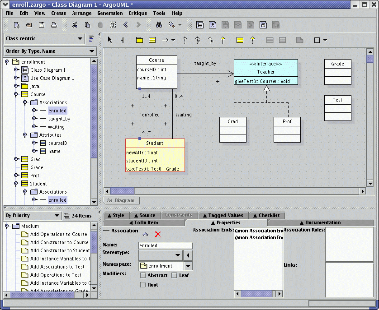
Task: Click the Name input field containing enrolled
Action: [x=165, y=245]
